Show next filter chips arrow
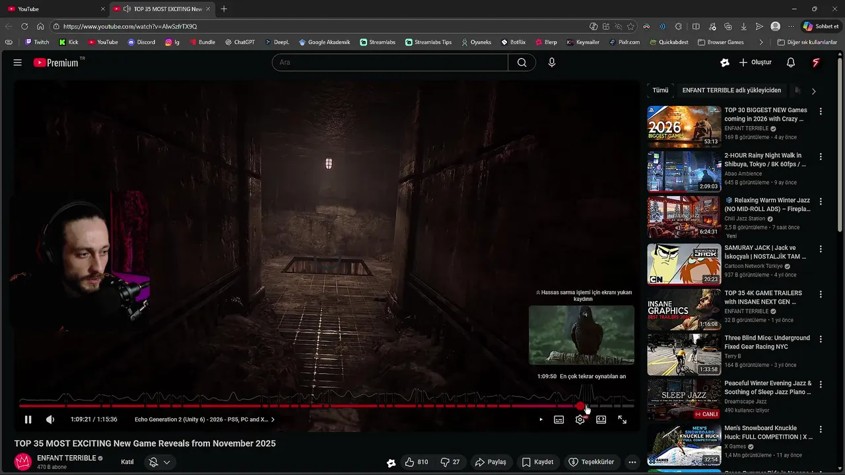 (x=813, y=91)
